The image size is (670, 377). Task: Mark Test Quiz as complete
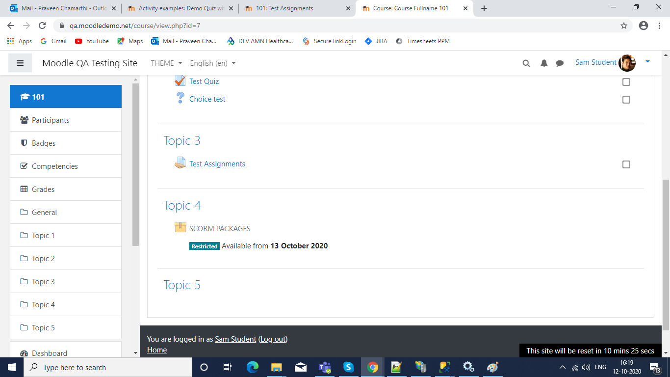tap(626, 82)
